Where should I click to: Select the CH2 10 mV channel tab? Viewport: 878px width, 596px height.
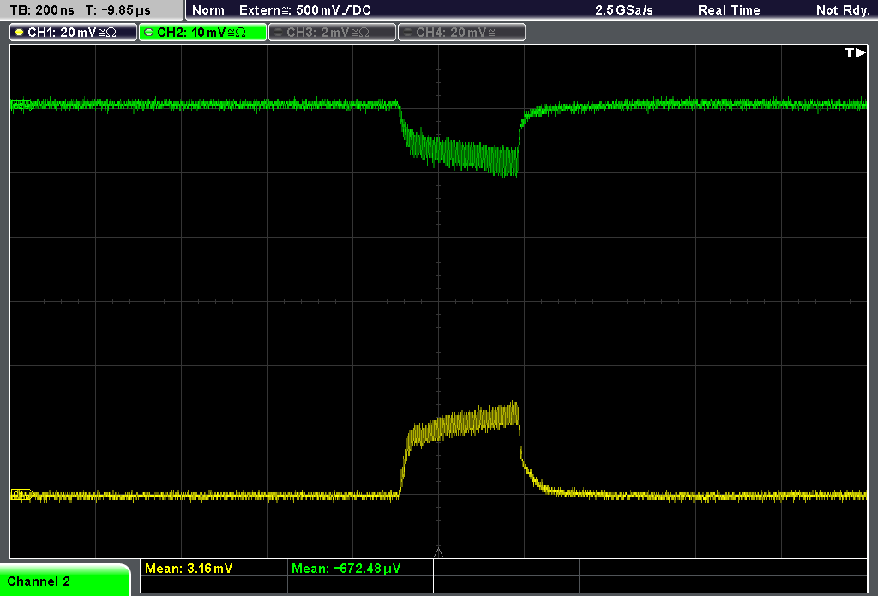point(202,33)
